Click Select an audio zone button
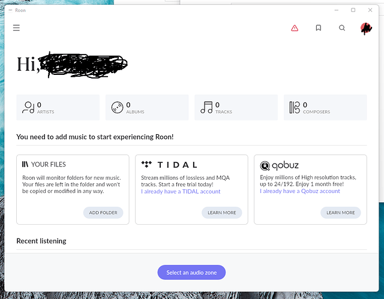This screenshot has height=299, width=384. pyautogui.click(x=191, y=273)
